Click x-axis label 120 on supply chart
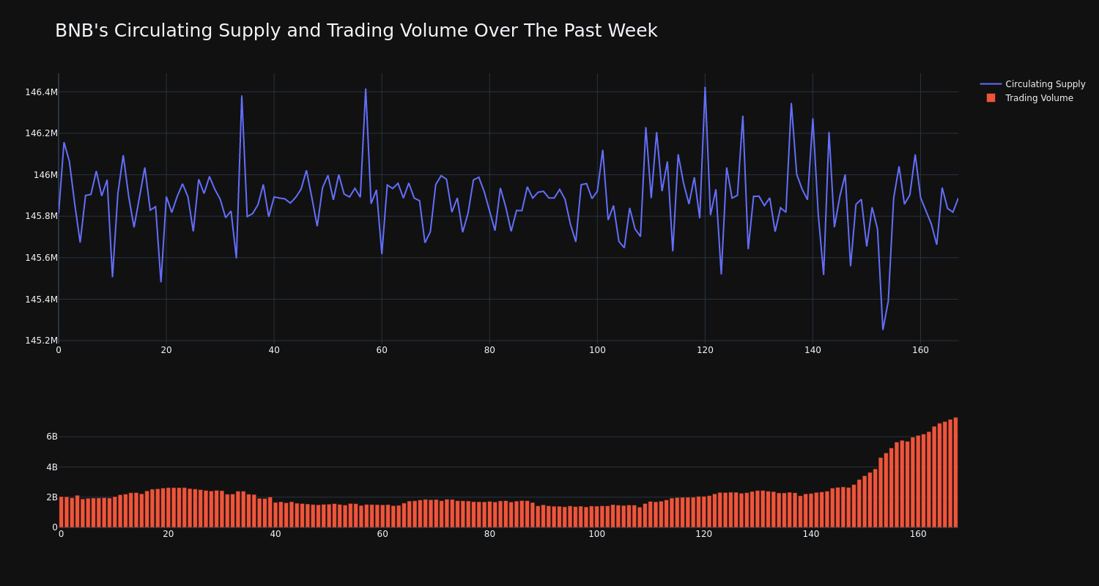Viewport: 1099px width, 586px height. click(705, 350)
